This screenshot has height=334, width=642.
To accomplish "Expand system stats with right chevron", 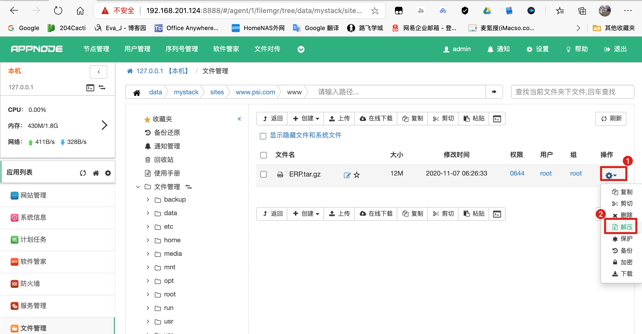I will click(x=104, y=125).
